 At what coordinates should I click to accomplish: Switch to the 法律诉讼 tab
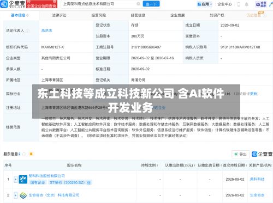tap(59, 15)
